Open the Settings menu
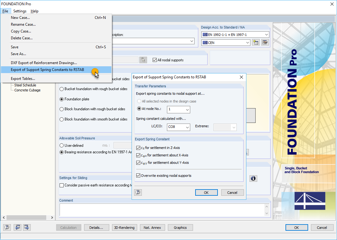The width and height of the screenshot is (337, 240). (20, 11)
